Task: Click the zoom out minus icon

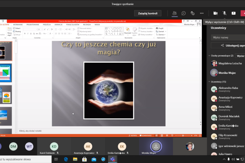Action: [x=176, y=135]
